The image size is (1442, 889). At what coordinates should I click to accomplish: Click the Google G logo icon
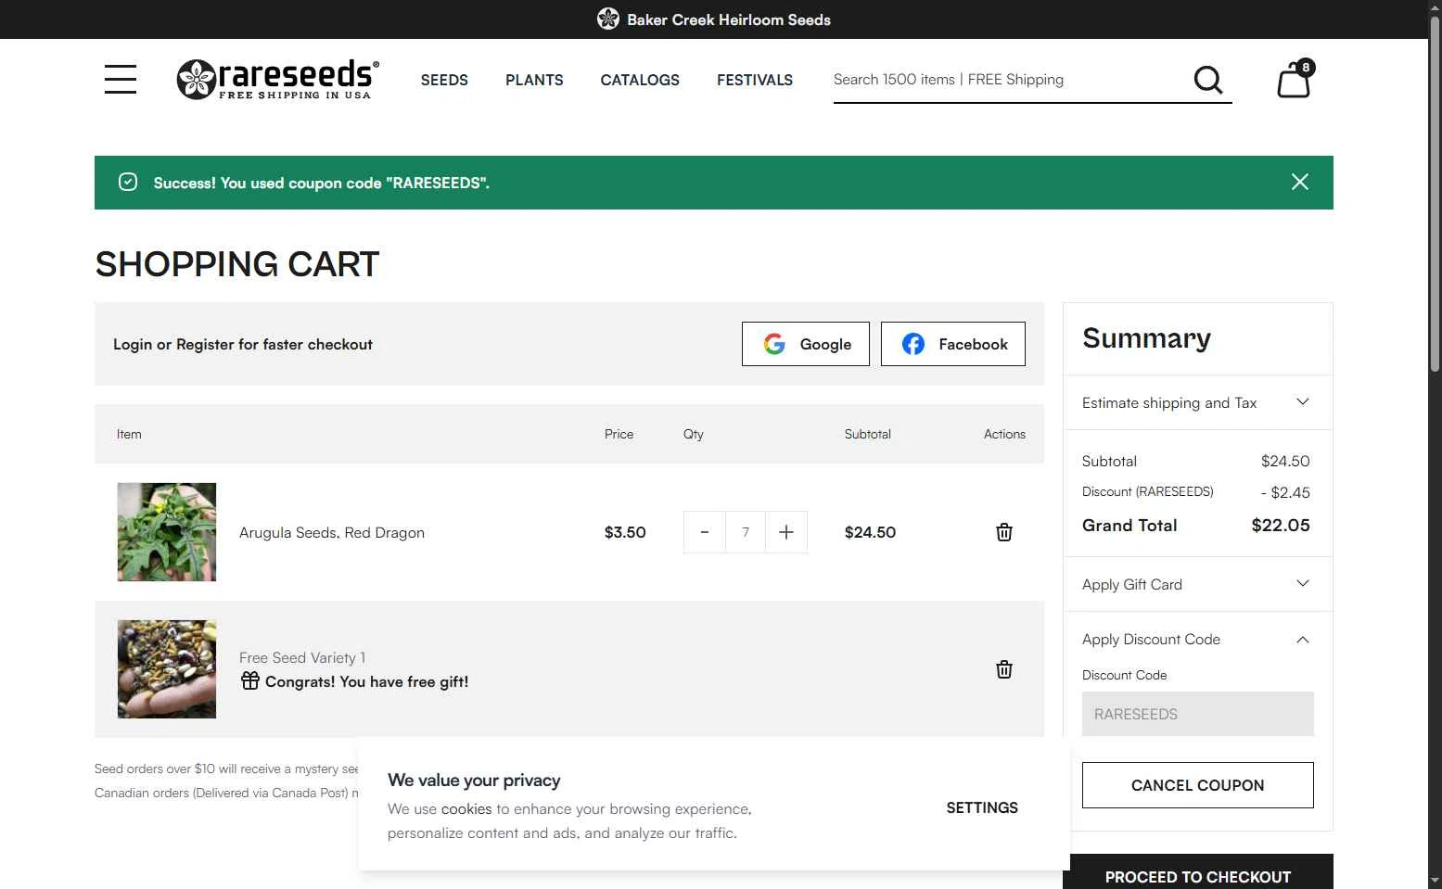[774, 344]
